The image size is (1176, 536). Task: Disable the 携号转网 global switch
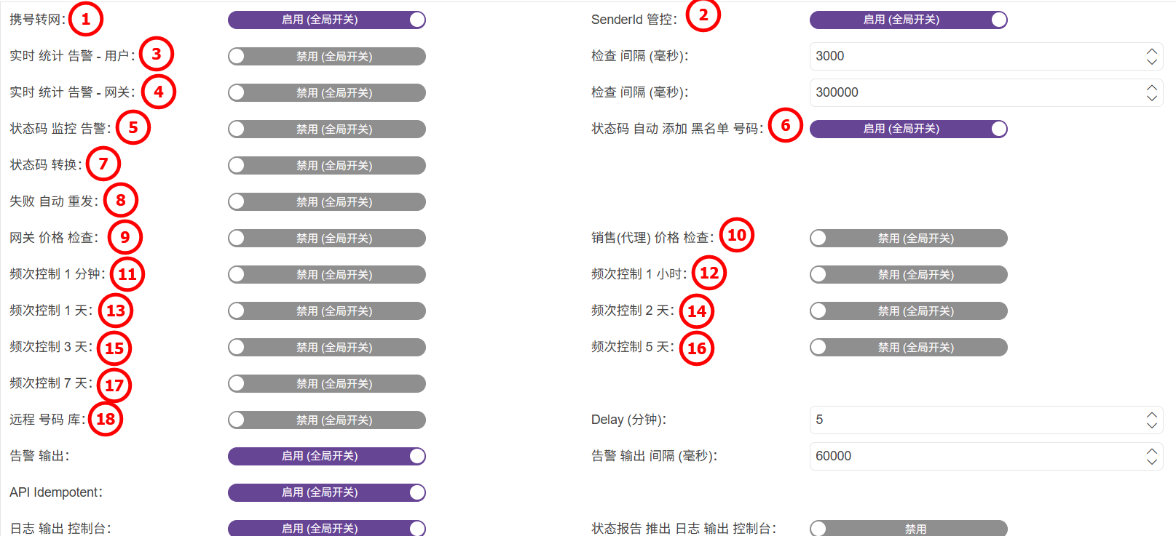point(326,20)
